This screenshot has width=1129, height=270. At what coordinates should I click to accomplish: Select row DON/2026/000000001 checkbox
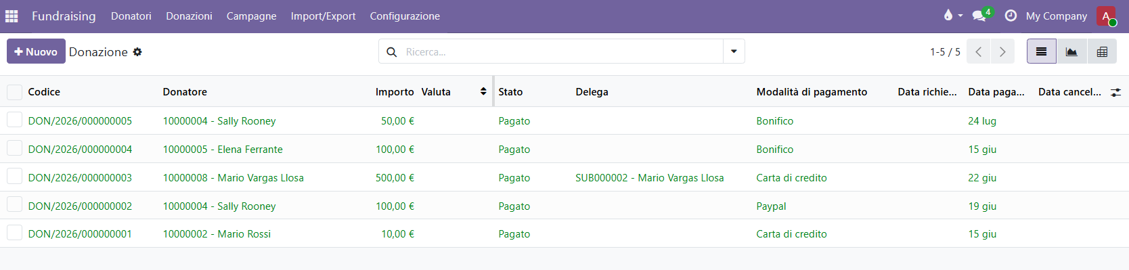click(x=14, y=233)
